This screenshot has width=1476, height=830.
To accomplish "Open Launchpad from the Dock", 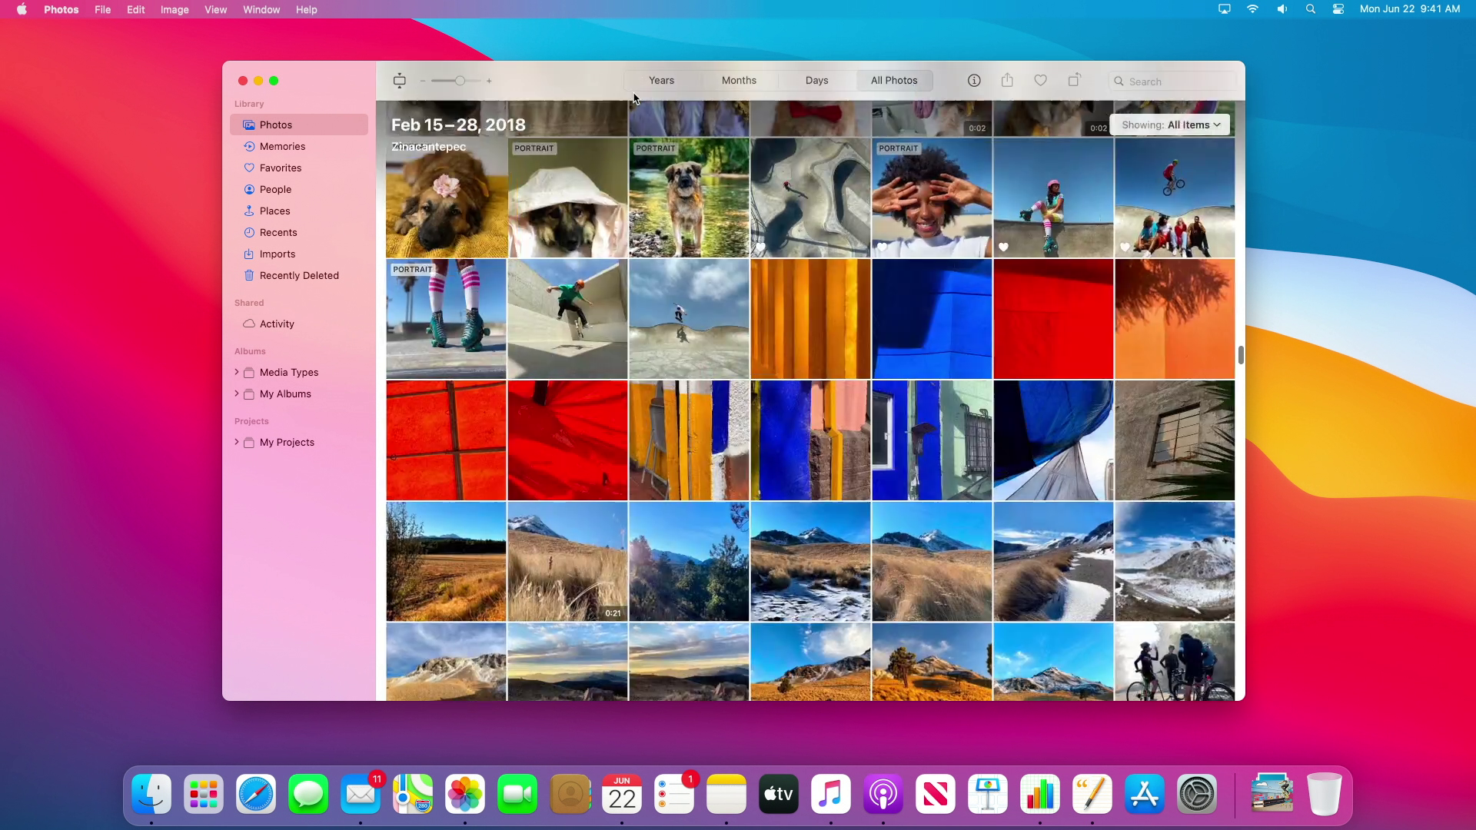I will click(x=204, y=794).
